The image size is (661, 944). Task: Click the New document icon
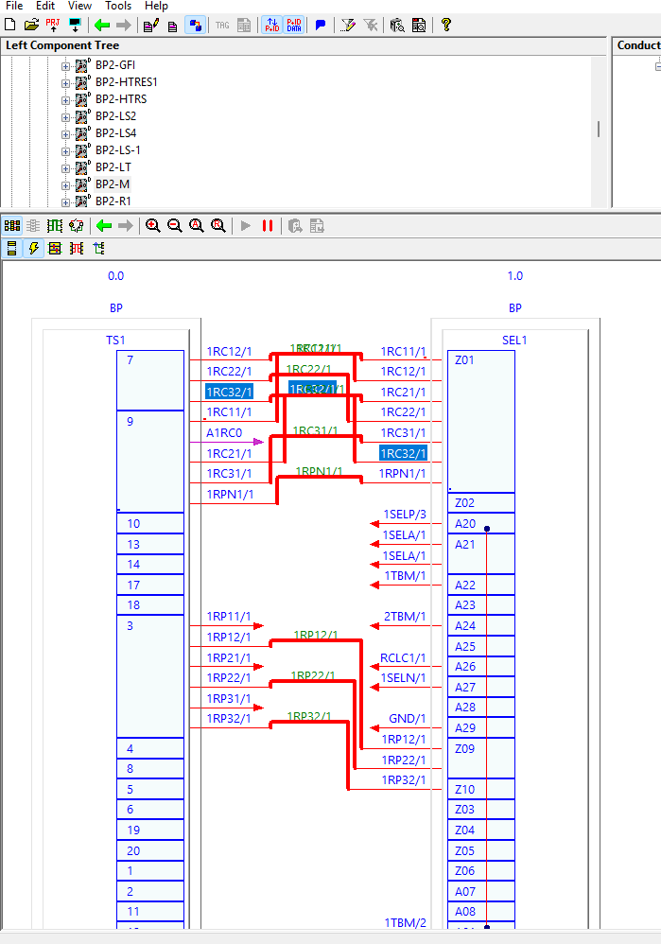(x=10, y=25)
